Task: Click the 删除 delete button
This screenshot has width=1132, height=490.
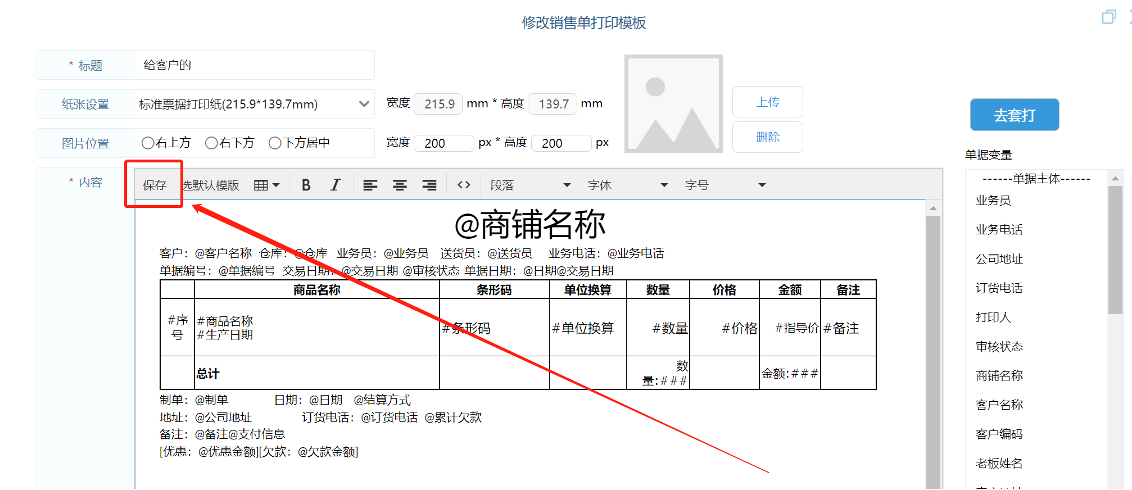Action: 767,137
